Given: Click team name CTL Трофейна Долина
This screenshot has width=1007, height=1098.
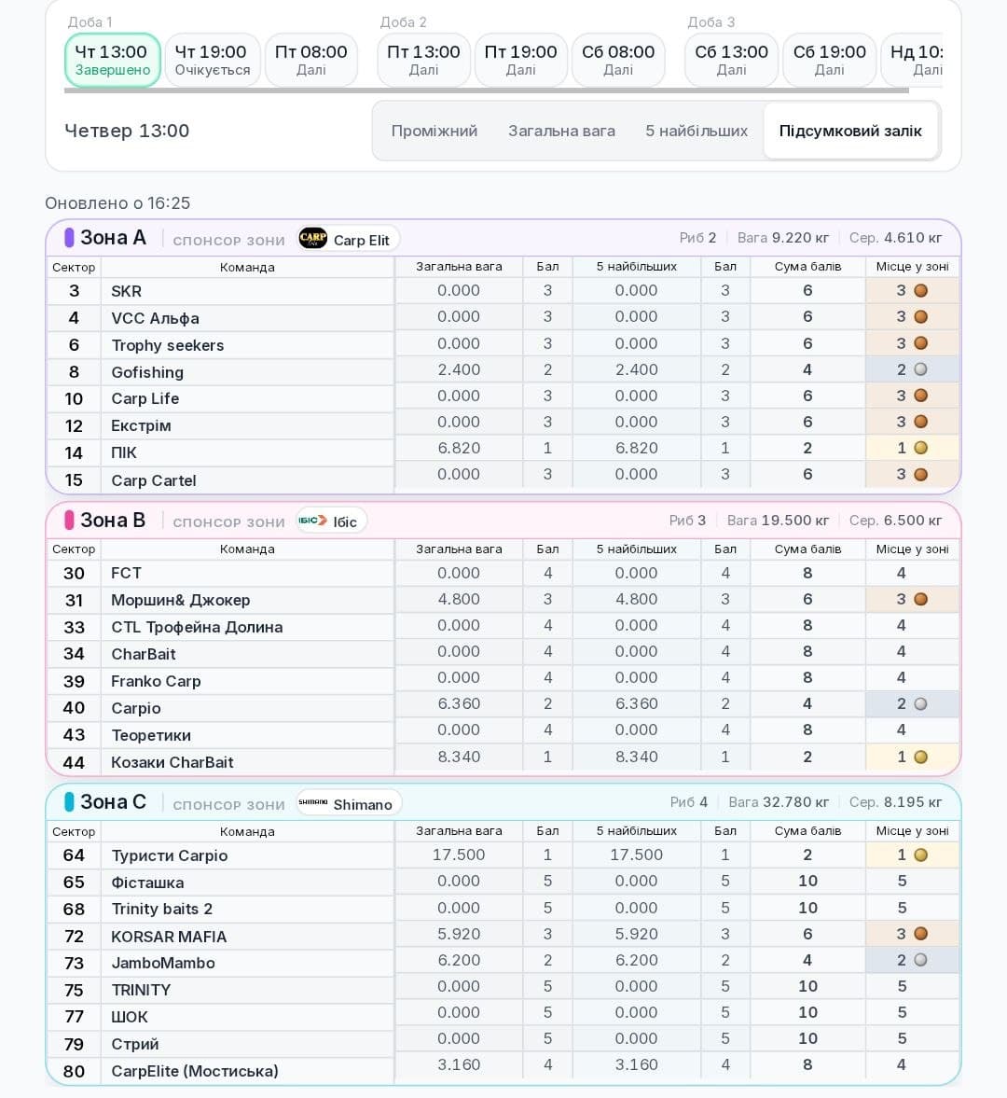Looking at the screenshot, I should click(x=197, y=628).
